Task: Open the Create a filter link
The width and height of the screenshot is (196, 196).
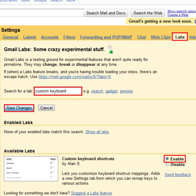Action: click(178, 15)
